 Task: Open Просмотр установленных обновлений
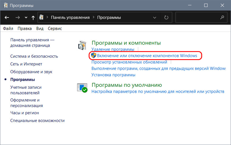point(129,62)
